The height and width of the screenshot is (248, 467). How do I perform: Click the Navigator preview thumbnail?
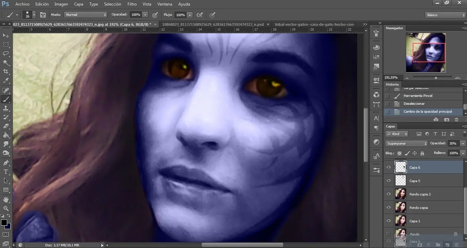(426, 53)
